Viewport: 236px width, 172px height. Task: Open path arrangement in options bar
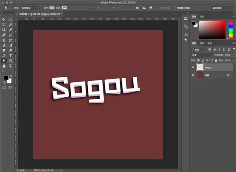[x=151, y=8]
